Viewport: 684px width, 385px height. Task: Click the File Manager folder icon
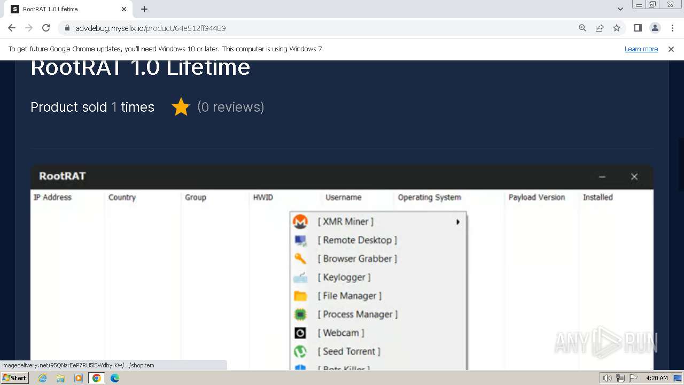[300, 296]
